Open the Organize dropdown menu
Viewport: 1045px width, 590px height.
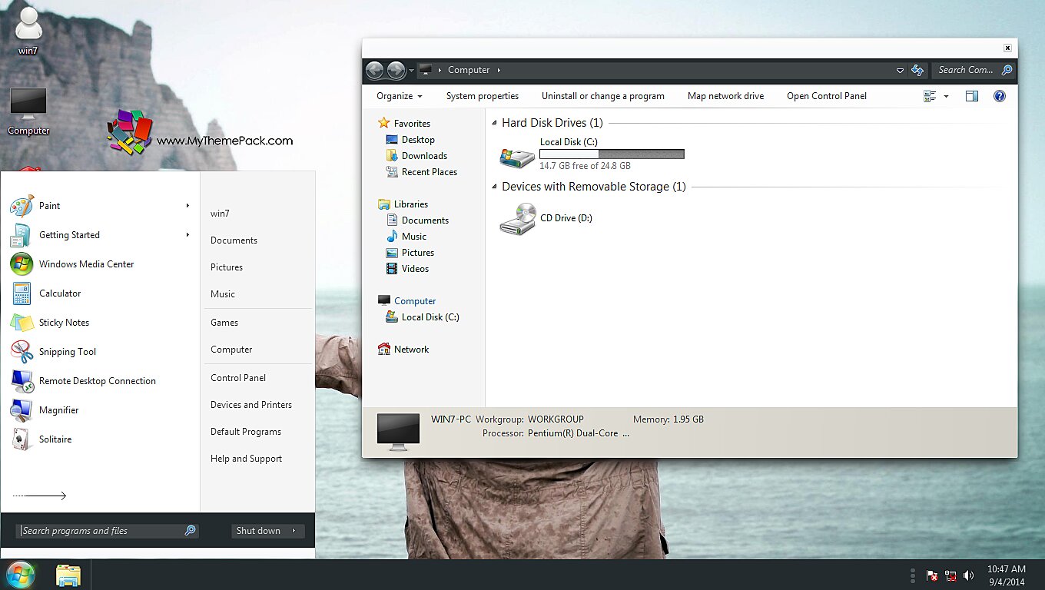tap(399, 96)
